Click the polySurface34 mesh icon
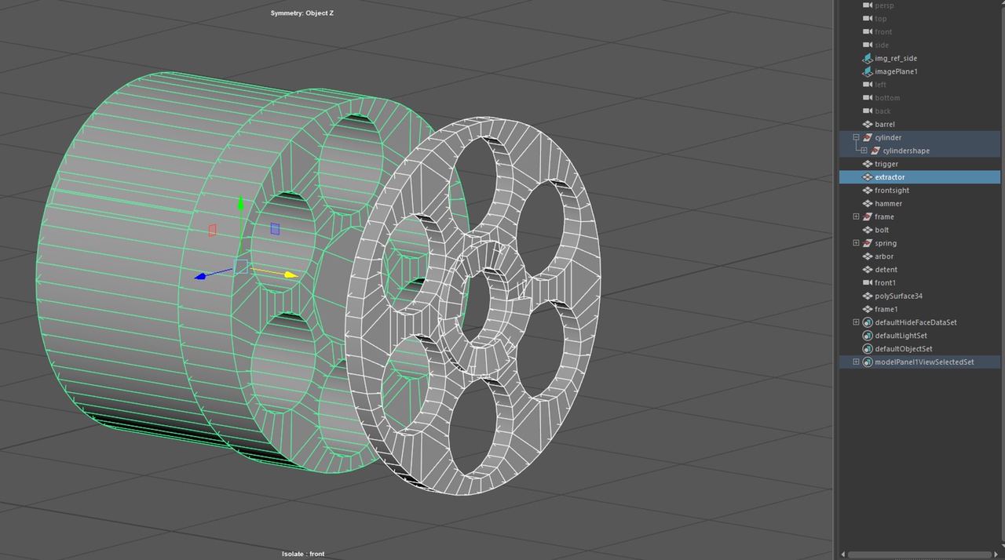The height and width of the screenshot is (560, 1005). (x=868, y=296)
